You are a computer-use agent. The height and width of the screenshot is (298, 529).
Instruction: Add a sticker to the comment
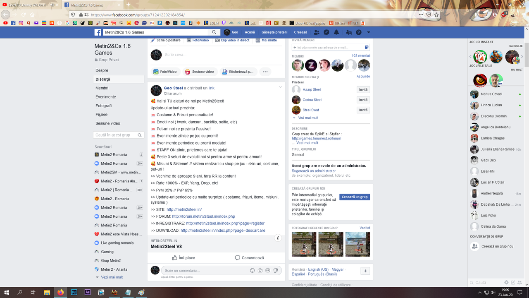[276, 271]
